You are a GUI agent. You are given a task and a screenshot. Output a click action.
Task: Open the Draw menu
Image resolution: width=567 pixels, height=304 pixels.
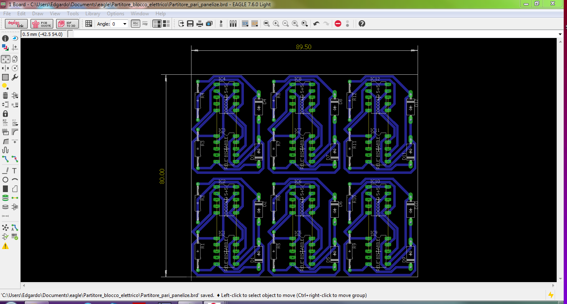click(x=38, y=14)
